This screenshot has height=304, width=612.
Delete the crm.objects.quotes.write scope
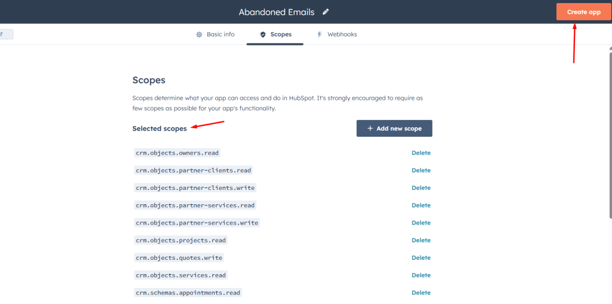(421, 258)
